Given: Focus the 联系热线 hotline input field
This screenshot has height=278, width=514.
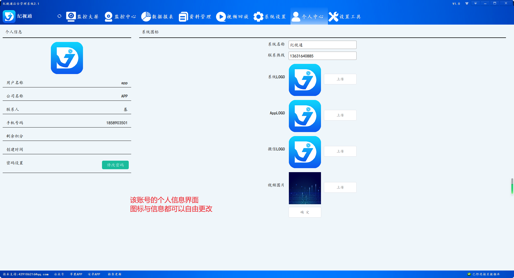Looking at the screenshot, I should (322, 56).
